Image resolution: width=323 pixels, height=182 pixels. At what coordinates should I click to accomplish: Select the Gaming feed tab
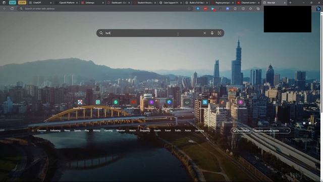coord(109,130)
